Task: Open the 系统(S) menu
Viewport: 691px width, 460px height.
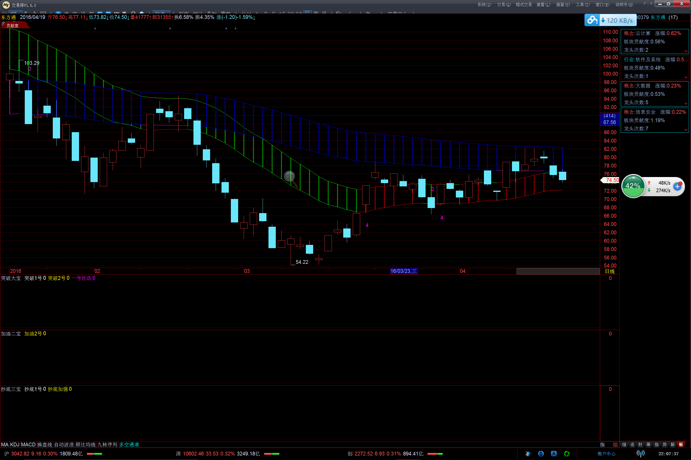Action: click(x=484, y=4)
